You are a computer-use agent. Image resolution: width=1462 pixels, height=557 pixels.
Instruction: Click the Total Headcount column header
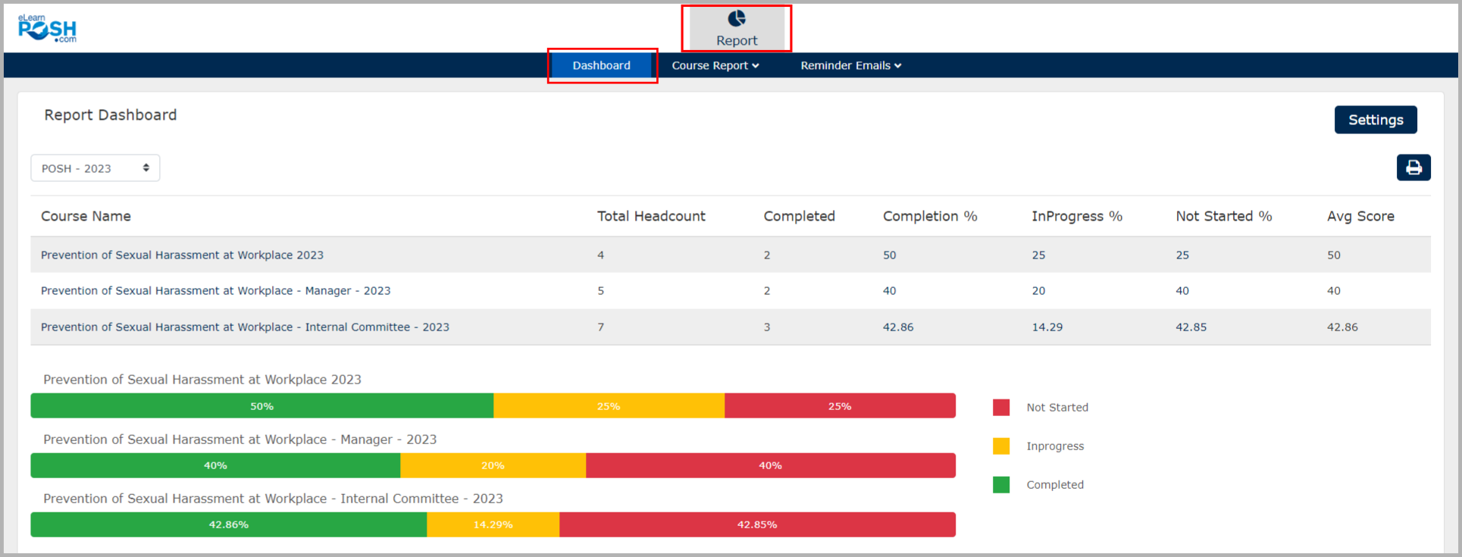(650, 217)
